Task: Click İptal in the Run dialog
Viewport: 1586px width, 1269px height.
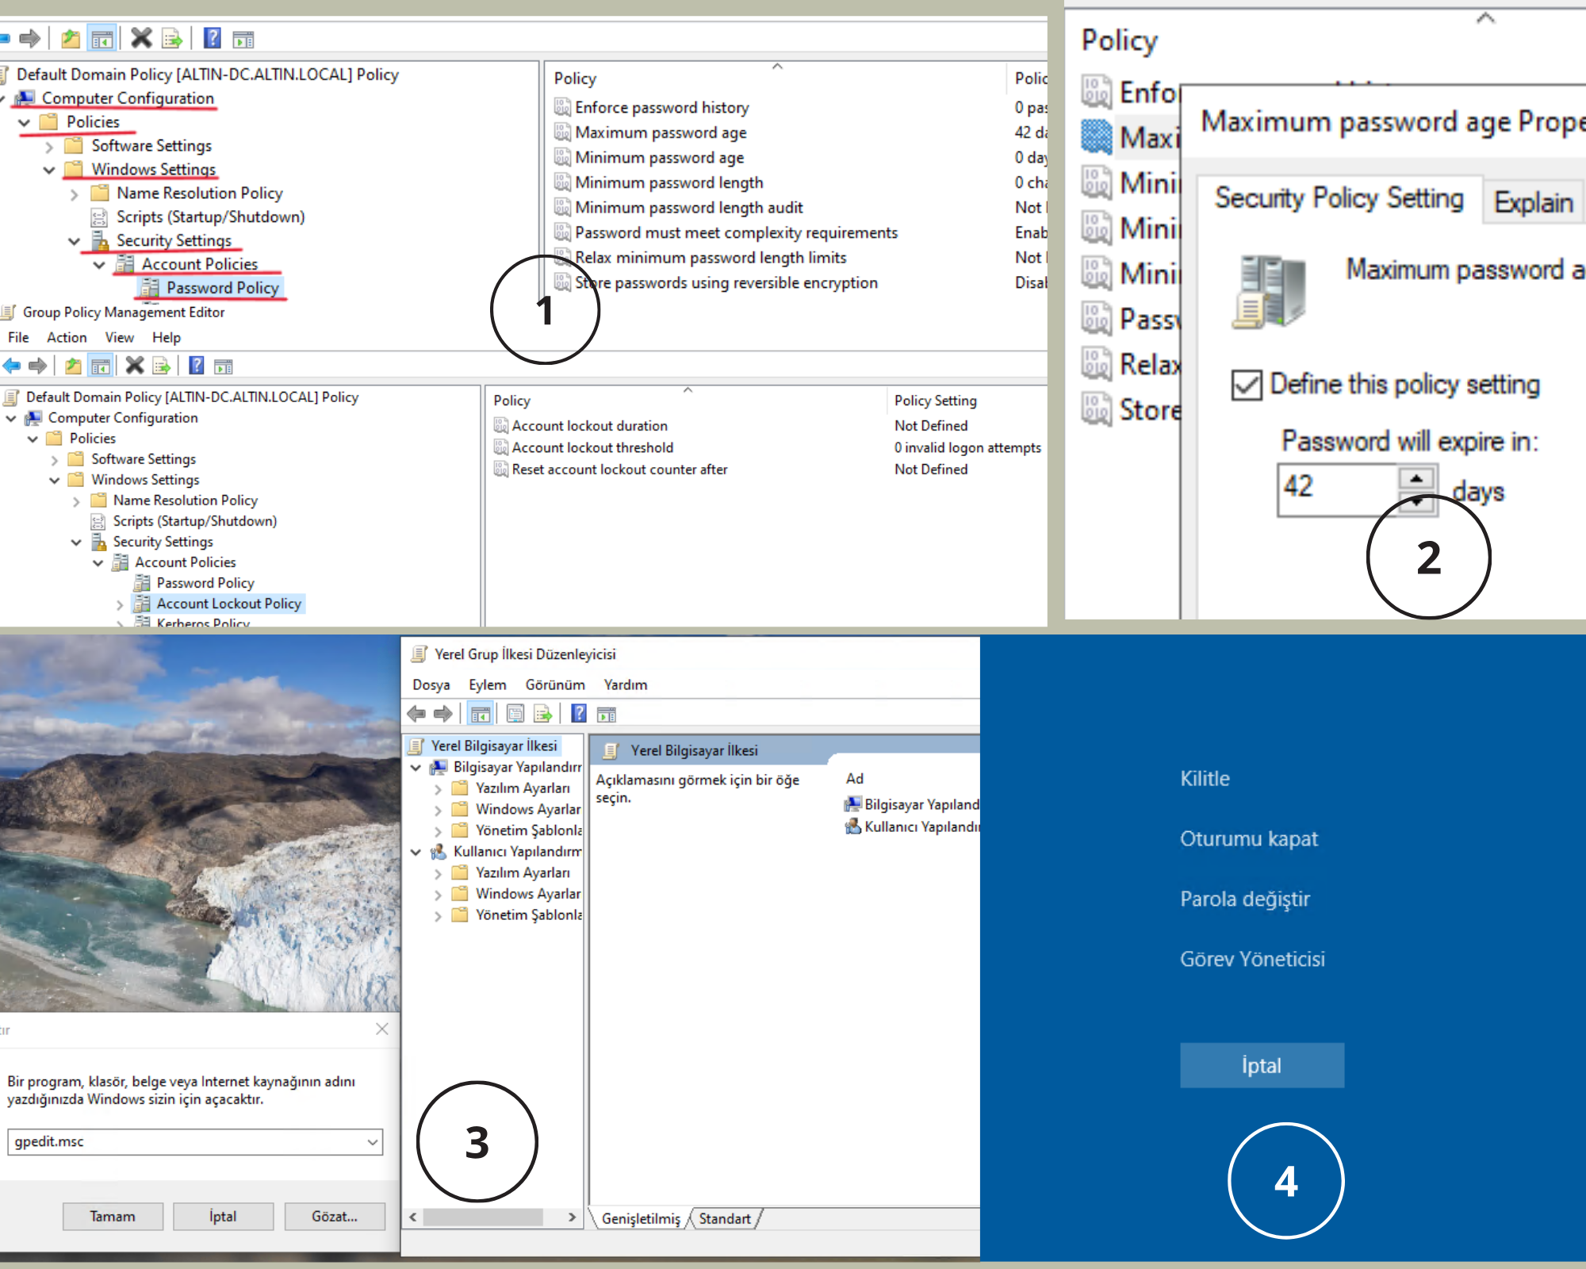Action: coord(223,1216)
